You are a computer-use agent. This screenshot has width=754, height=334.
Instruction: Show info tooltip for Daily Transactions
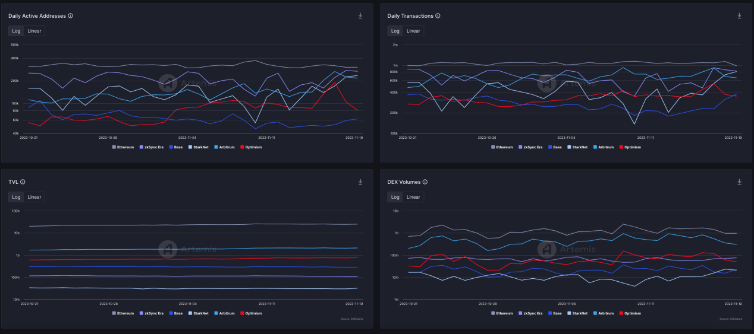point(438,16)
